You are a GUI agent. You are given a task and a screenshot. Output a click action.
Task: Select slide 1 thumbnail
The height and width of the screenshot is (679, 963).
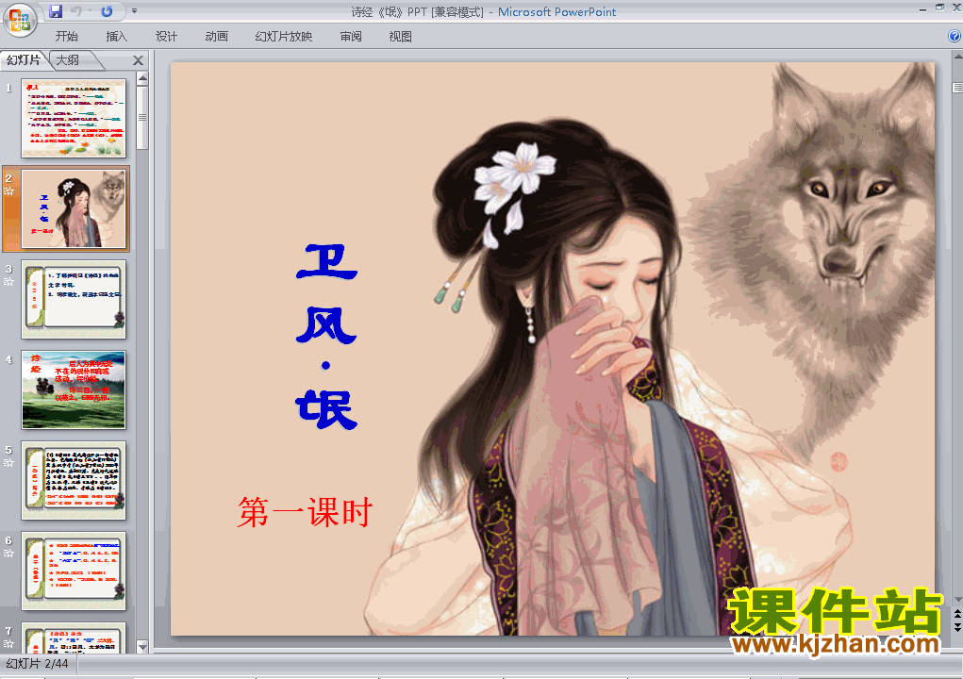[74, 118]
